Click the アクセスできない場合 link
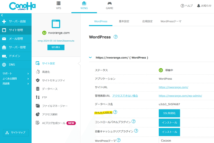214x143 pixels. (x=125, y=96)
